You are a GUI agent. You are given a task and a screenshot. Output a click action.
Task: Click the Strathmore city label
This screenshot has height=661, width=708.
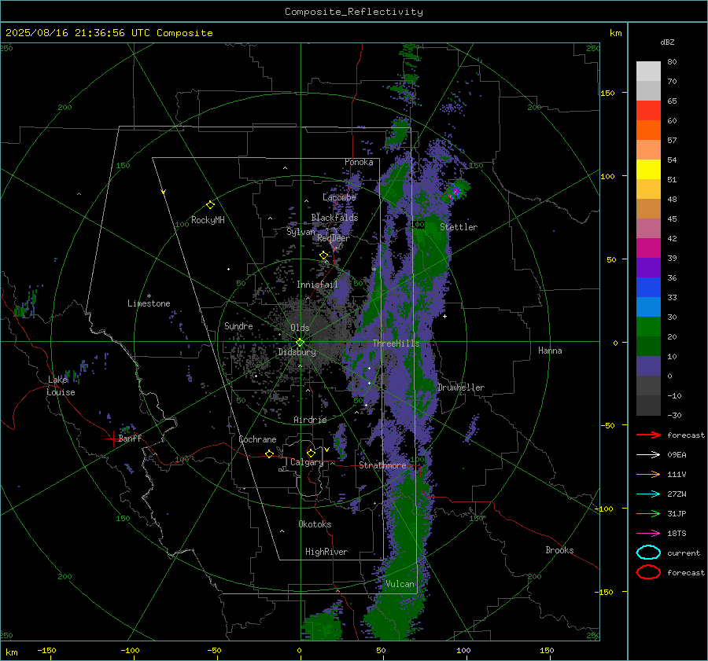382,465
